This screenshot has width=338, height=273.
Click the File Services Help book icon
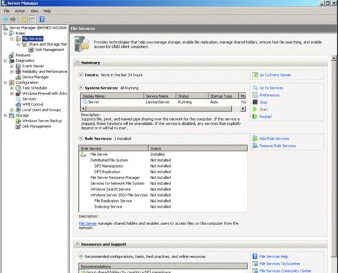point(255,256)
